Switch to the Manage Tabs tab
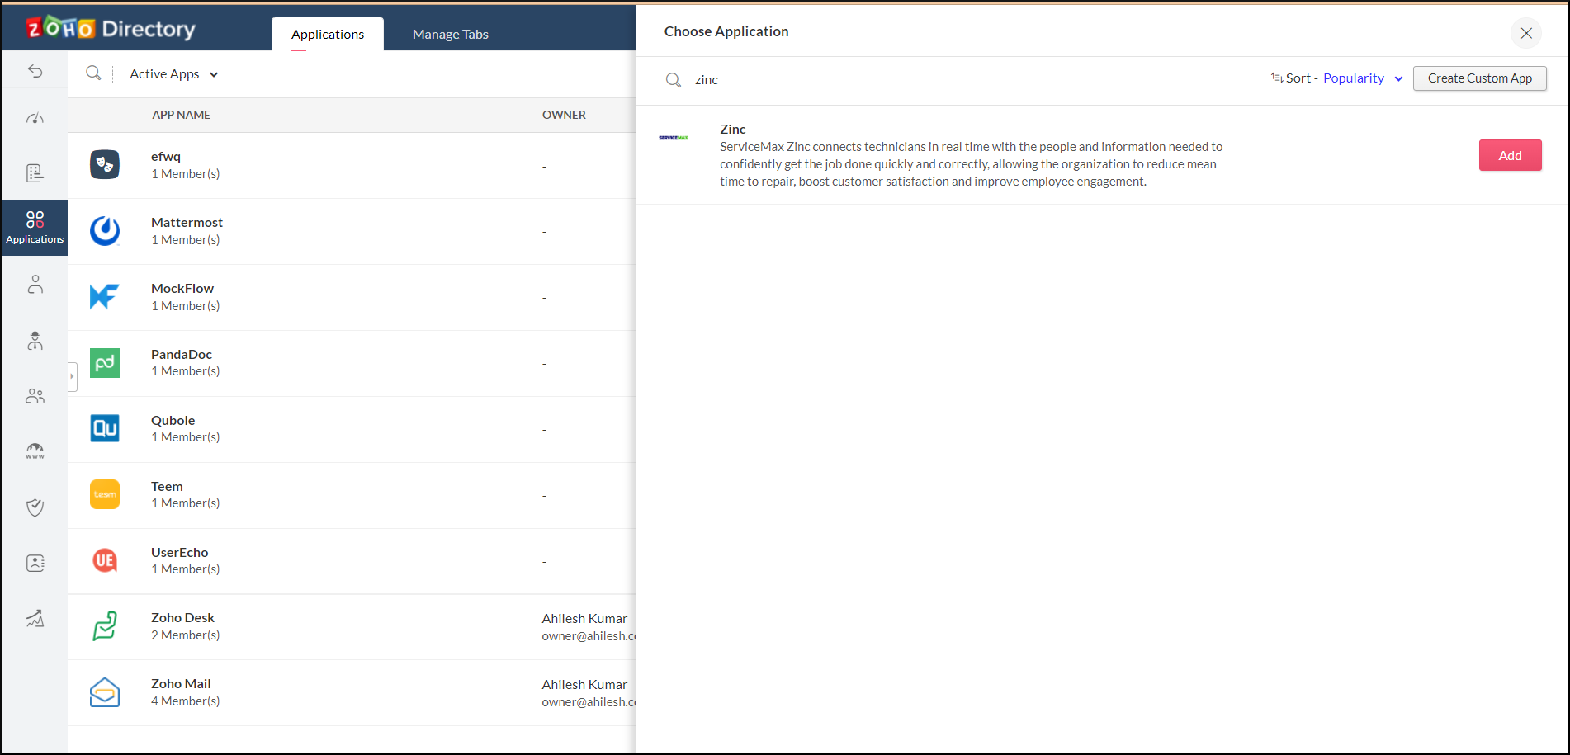 coord(450,34)
